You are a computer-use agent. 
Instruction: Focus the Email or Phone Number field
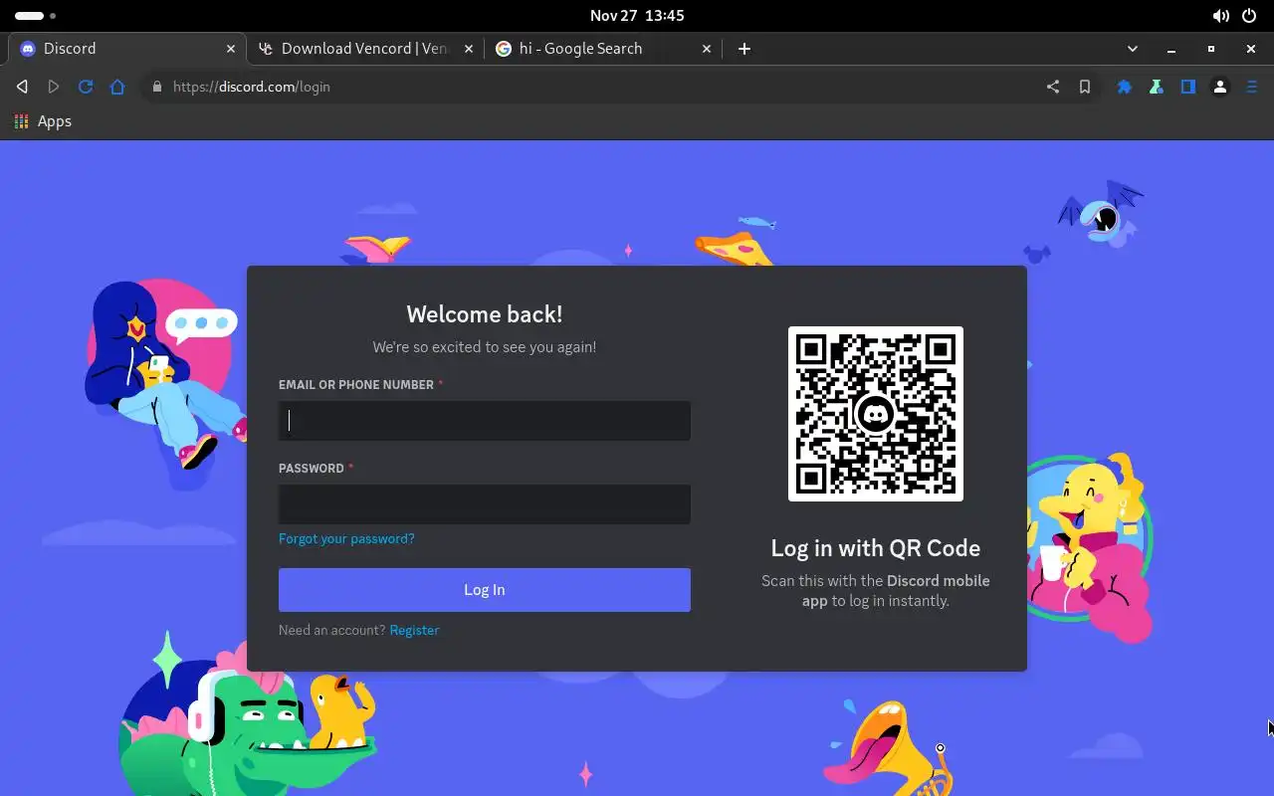(485, 421)
